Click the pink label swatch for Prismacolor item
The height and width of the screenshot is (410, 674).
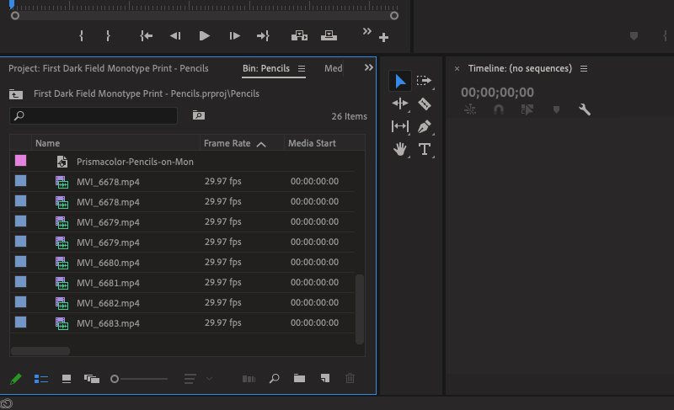[20, 161]
